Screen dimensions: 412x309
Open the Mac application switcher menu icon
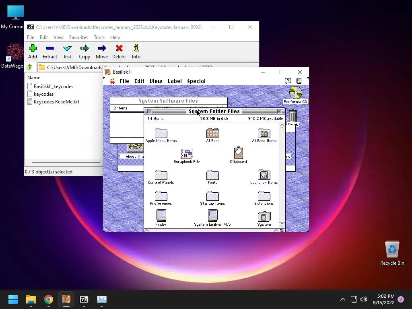pos(299,81)
